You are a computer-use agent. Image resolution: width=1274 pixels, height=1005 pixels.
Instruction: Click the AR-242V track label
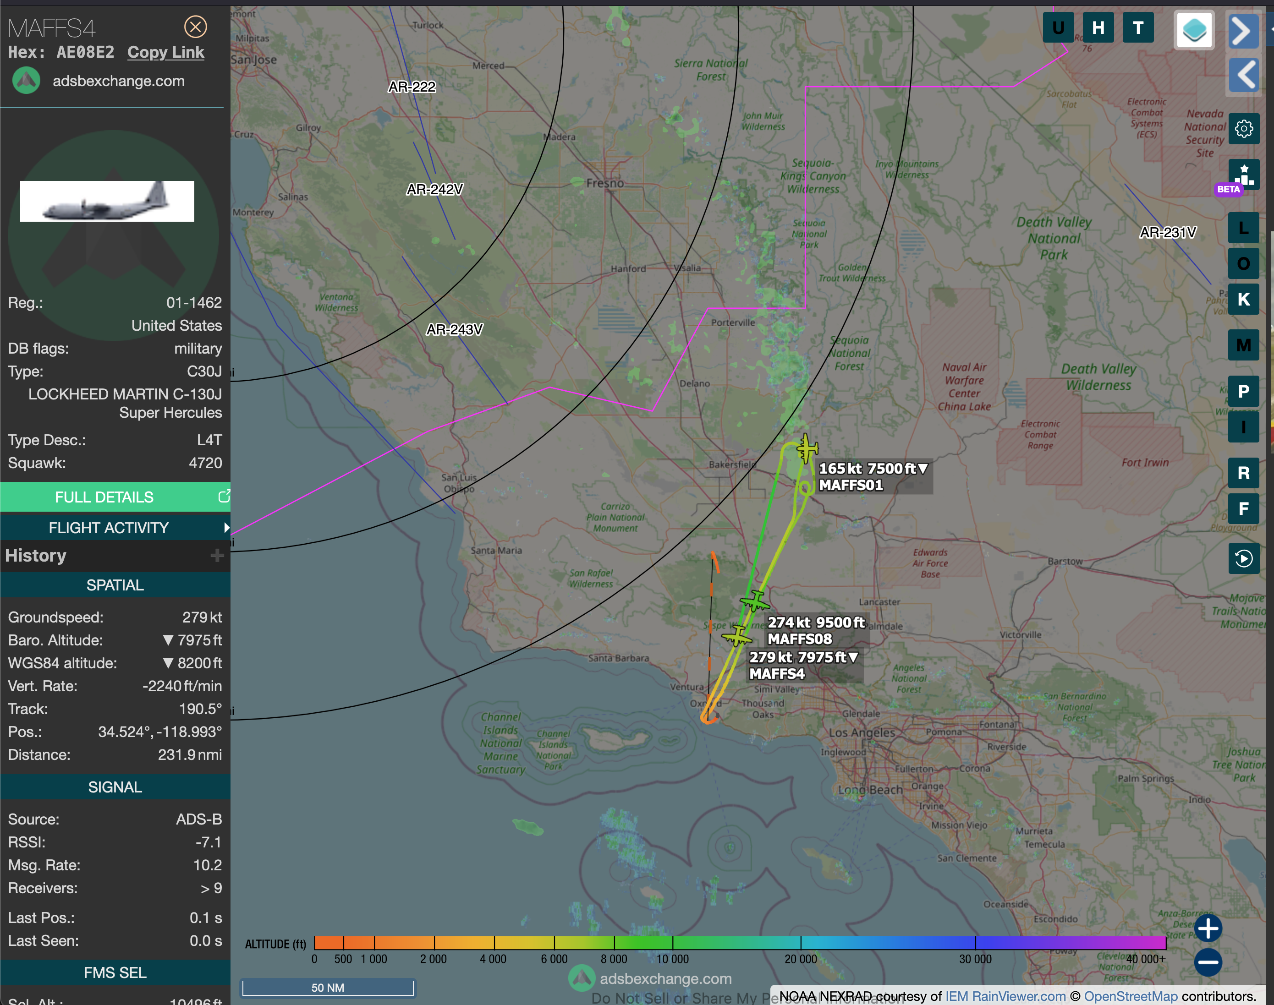(x=435, y=190)
